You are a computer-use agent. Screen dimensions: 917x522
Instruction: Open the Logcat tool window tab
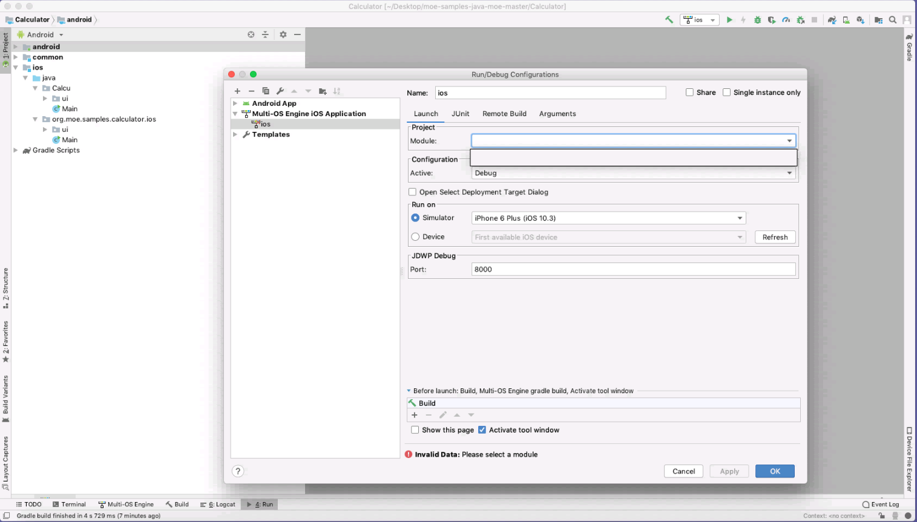click(218, 504)
